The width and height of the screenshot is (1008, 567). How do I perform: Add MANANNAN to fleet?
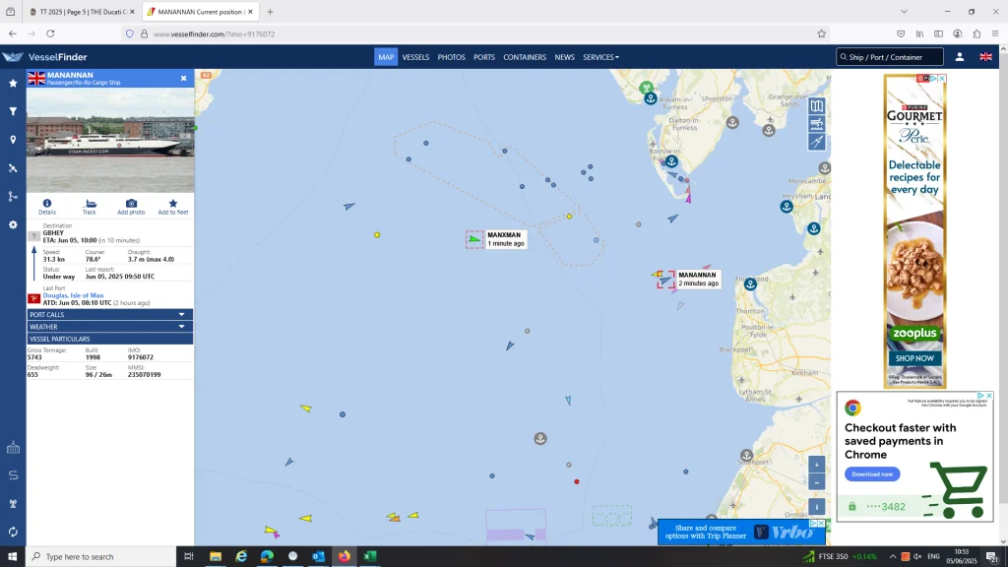coord(173,207)
